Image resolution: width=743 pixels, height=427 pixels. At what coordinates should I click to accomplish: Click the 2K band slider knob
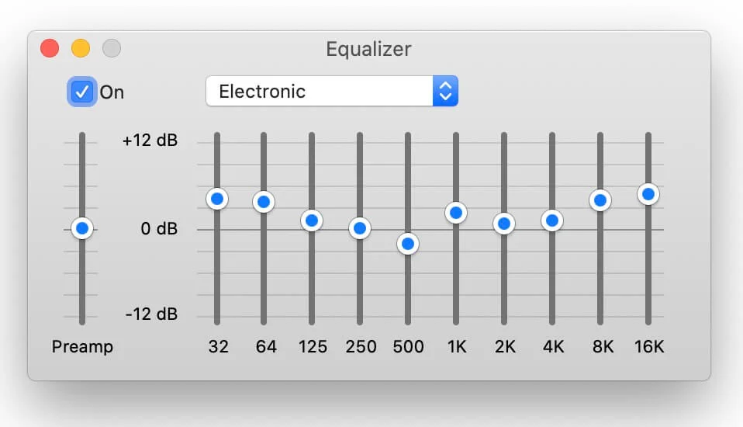point(504,224)
